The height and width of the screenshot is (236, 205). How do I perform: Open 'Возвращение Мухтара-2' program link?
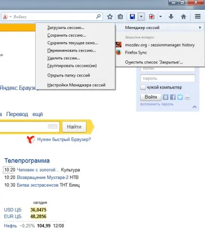point(43,177)
